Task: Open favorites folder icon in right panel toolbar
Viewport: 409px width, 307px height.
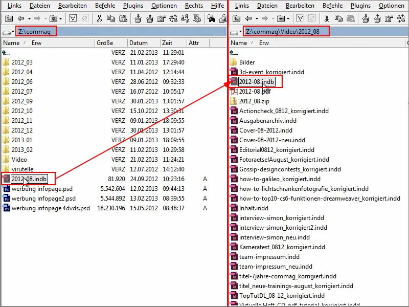Action: click(281, 18)
